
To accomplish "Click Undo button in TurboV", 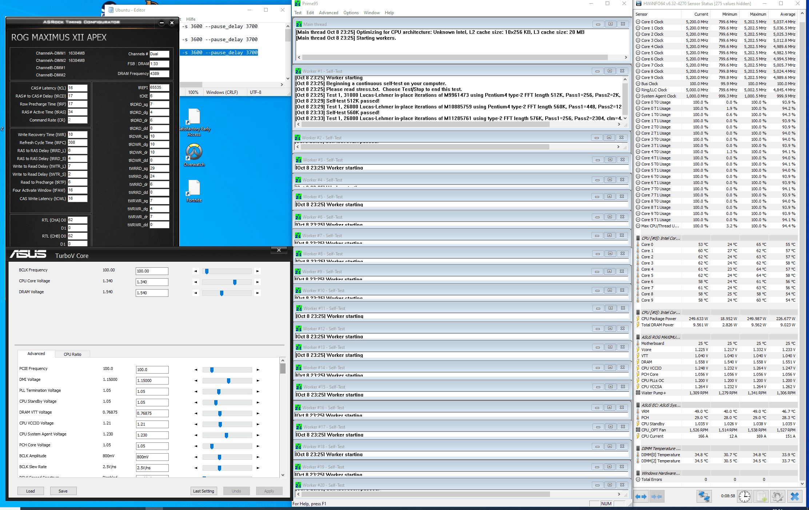I will 236,491.
